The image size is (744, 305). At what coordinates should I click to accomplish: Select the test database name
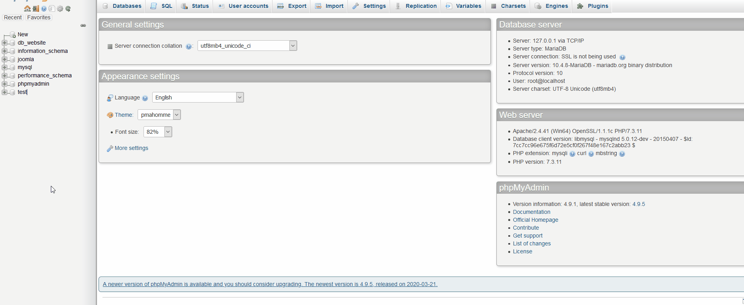22,92
